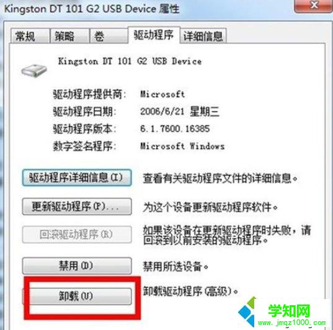The width and height of the screenshot is (333, 330).
Task: Switch to the 常规 tab
Action: click(30, 36)
